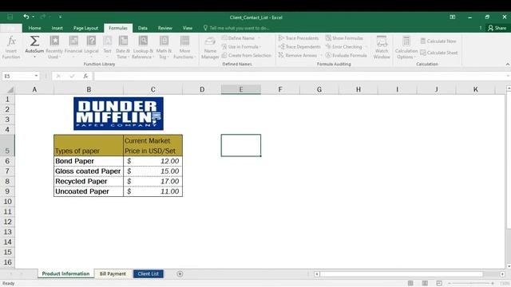Click Create from Selection
The width and height of the screenshot is (511, 287).
click(247, 56)
